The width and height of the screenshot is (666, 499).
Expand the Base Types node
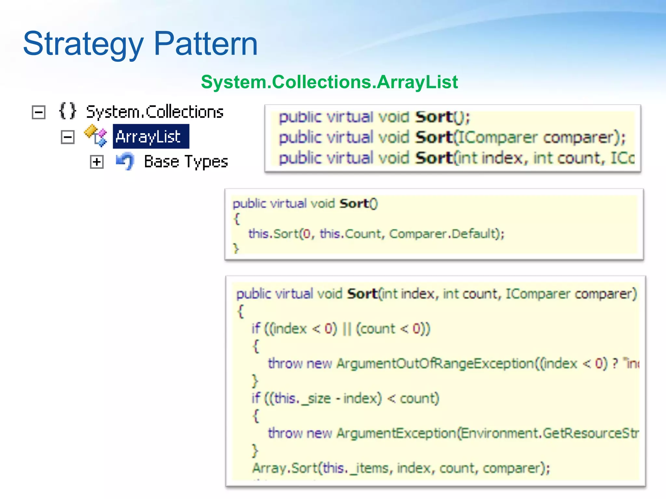coord(97,161)
